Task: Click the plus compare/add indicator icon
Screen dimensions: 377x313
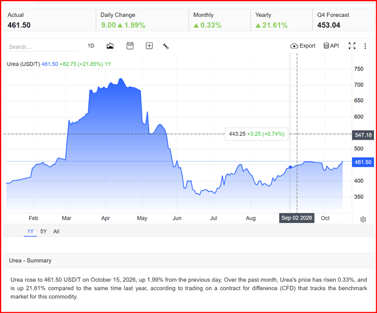Action: [149, 46]
